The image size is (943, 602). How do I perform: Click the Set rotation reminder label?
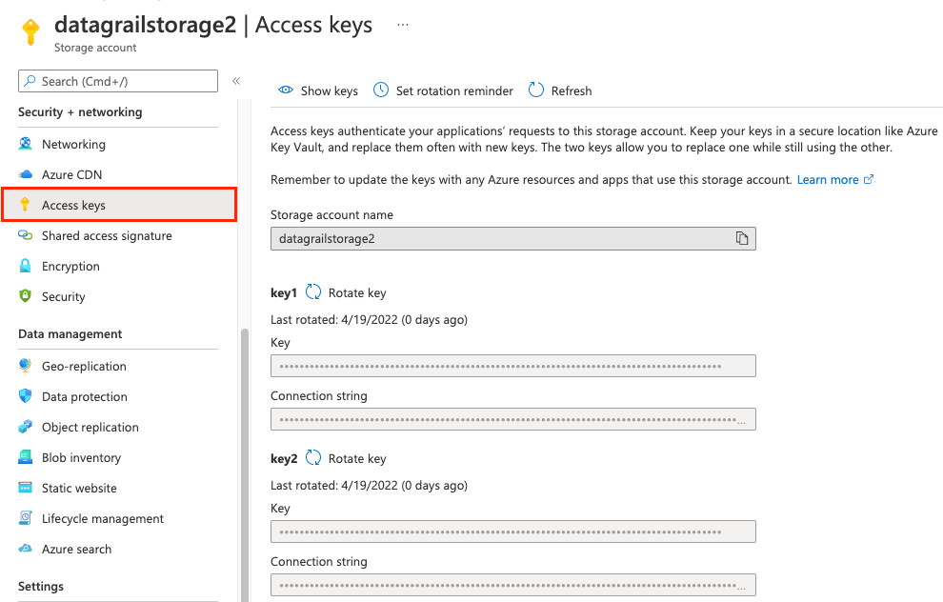454,90
